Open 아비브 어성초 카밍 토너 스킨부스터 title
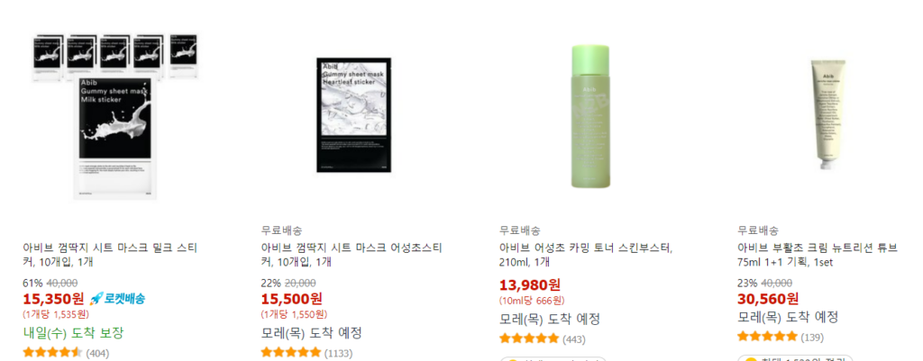This screenshot has width=923, height=361. 586,255
